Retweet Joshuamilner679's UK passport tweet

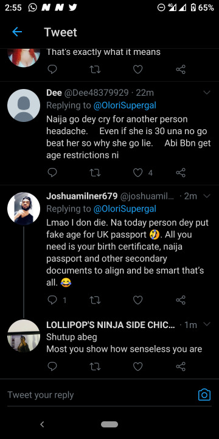(95, 300)
